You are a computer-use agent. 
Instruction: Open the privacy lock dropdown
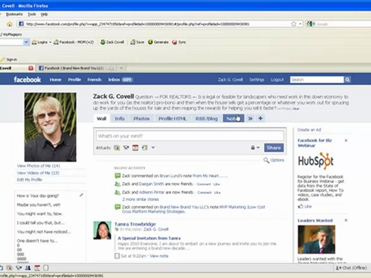(255, 148)
